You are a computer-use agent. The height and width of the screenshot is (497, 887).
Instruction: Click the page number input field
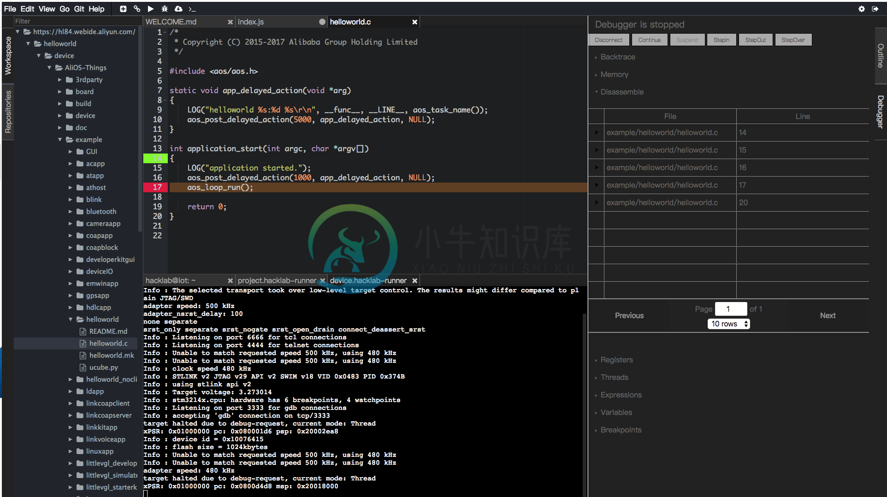pos(731,309)
